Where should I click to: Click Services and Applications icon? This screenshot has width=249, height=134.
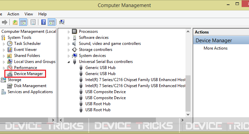3,92
